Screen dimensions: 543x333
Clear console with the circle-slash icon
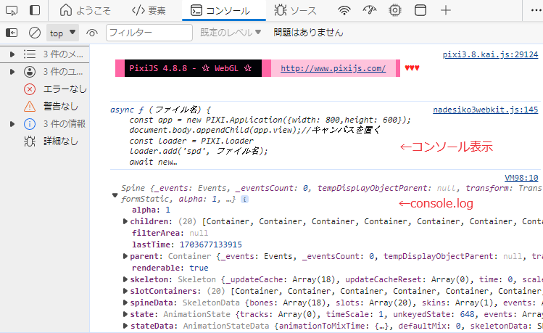(x=34, y=33)
